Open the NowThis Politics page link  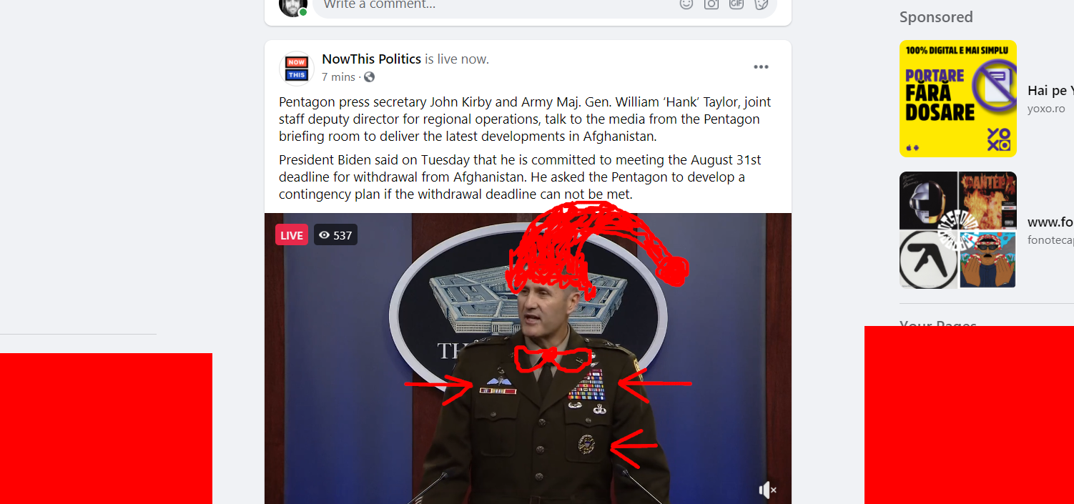371,59
